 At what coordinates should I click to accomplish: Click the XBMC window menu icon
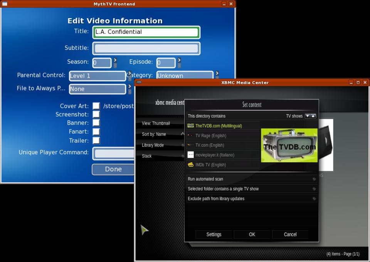coord(139,82)
